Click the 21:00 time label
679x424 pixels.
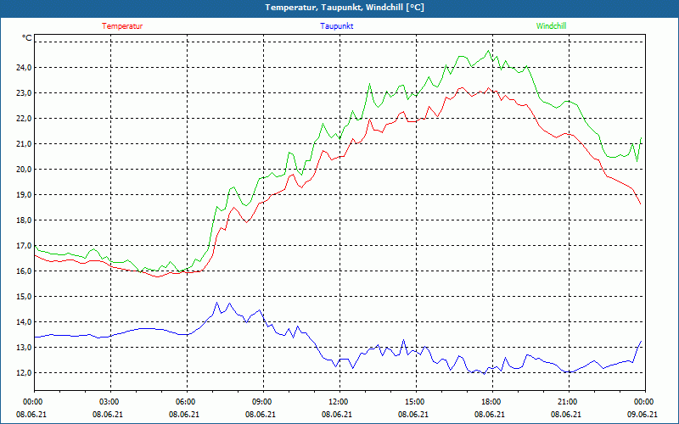[x=566, y=402]
